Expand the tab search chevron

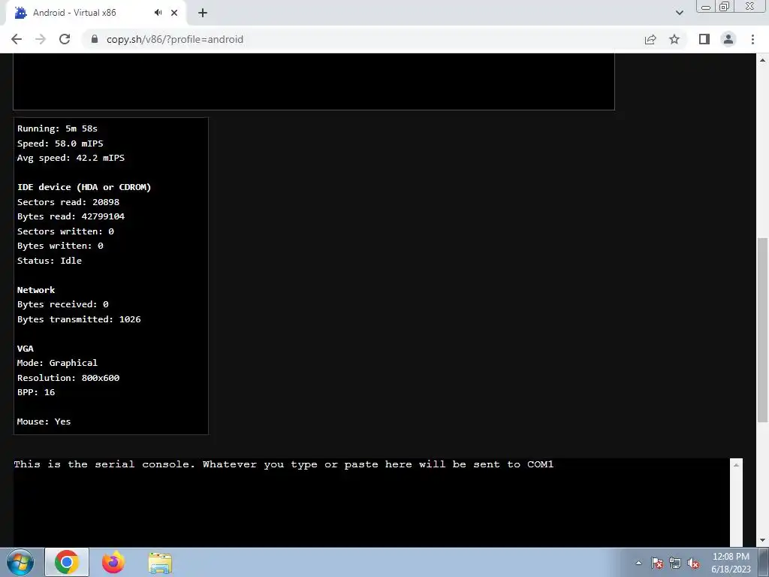coord(679,13)
